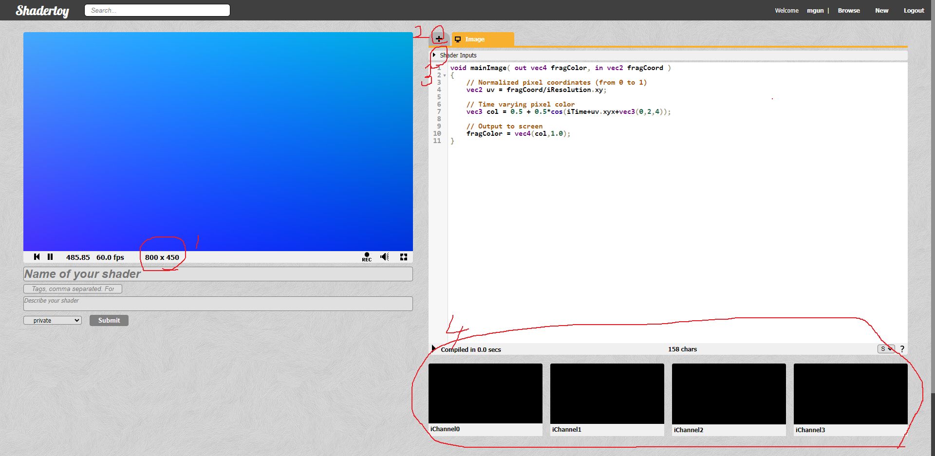Screen dimensions: 935x456
Task: Open the Browse page
Action: (x=849, y=11)
